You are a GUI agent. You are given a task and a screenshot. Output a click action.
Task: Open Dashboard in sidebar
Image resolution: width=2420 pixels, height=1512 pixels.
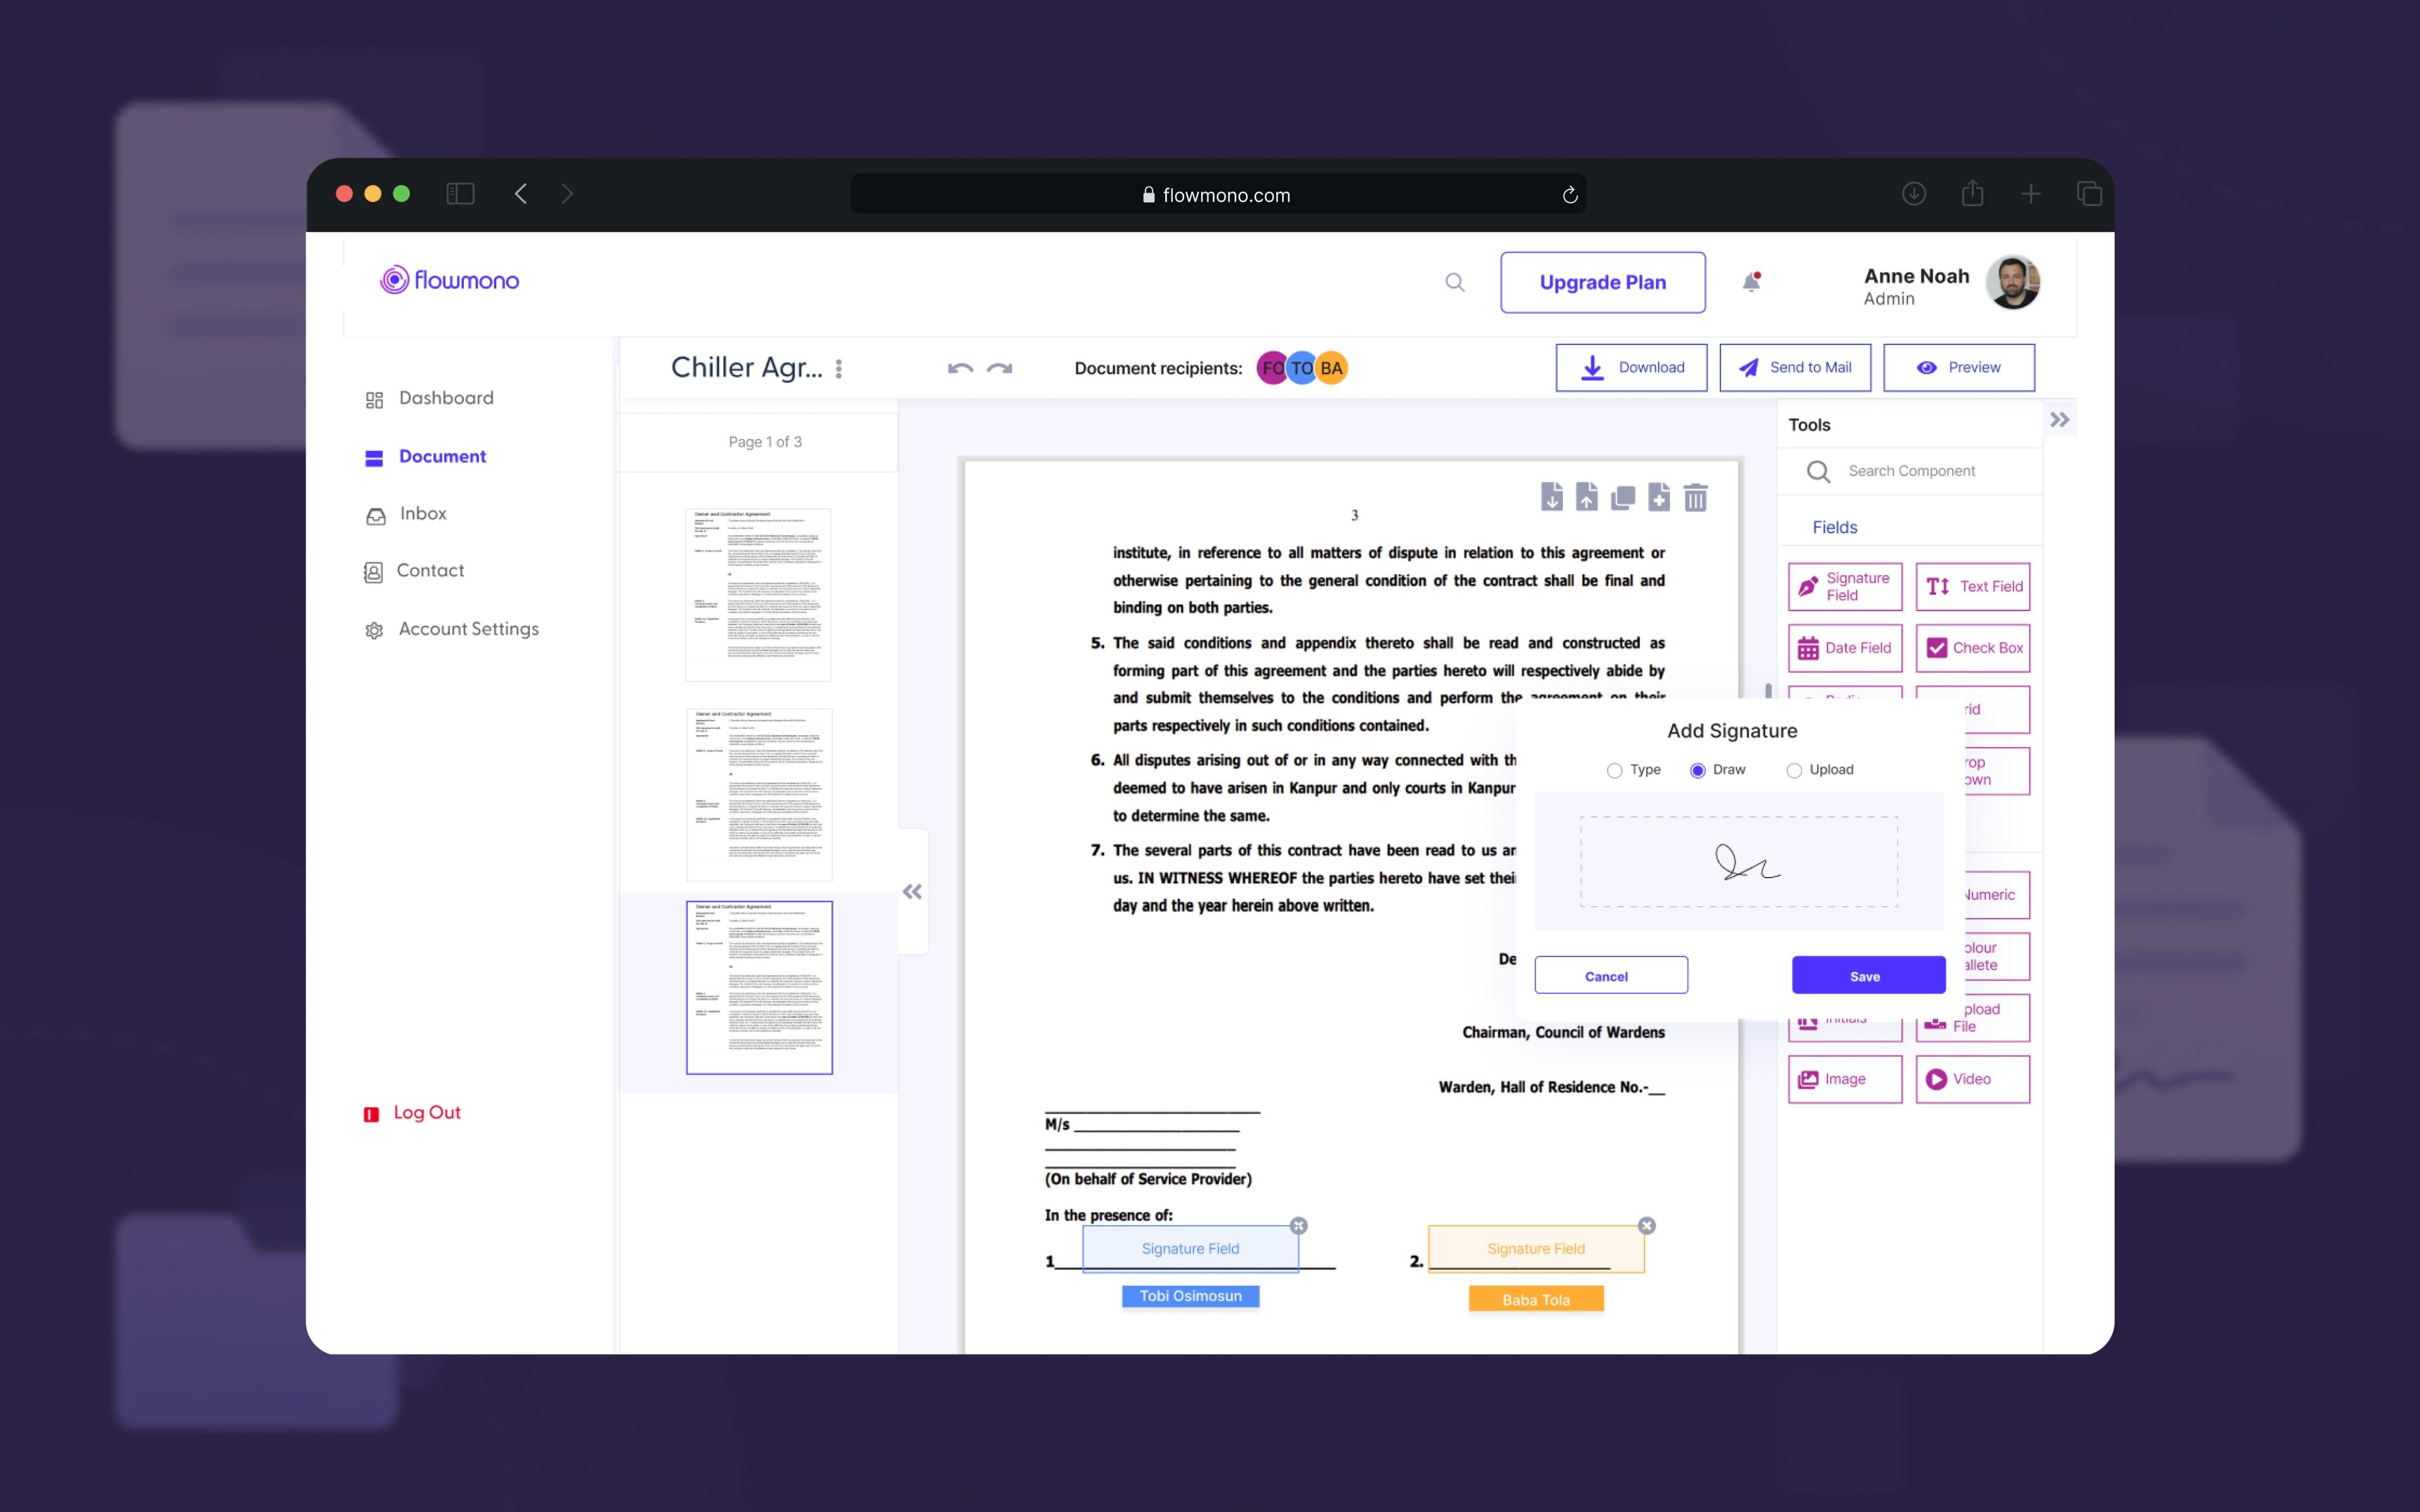430,398
